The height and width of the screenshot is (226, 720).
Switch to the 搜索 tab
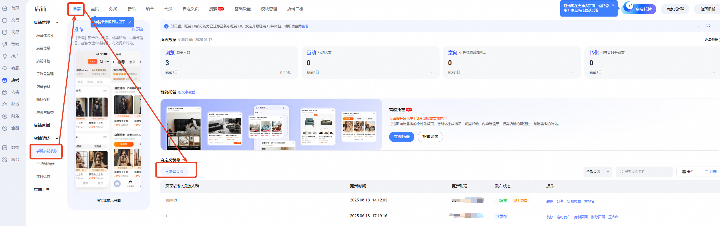point(216,9)
